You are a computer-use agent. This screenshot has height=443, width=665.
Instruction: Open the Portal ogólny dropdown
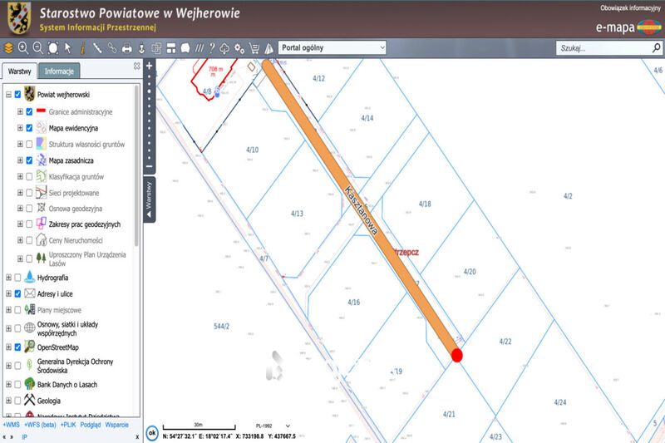332,48
